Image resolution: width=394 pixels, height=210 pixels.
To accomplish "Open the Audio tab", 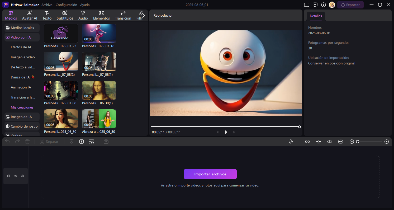I will pos(83,16).
